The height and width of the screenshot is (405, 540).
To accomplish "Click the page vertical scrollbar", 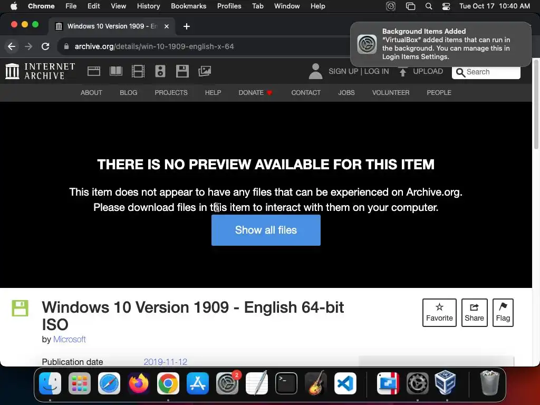I will 536,103.
